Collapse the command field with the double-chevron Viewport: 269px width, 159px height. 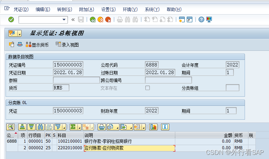tap(73, 19)
